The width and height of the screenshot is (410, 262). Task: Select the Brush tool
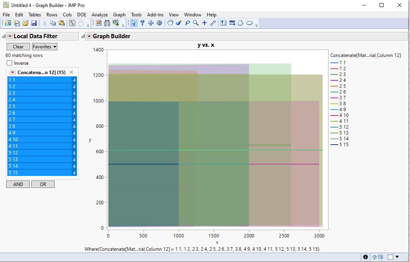[x=179, y=23]
